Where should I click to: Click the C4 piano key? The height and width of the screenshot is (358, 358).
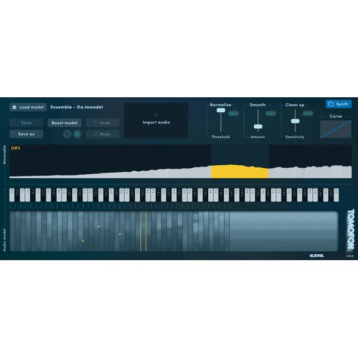[x=190, y=195]
